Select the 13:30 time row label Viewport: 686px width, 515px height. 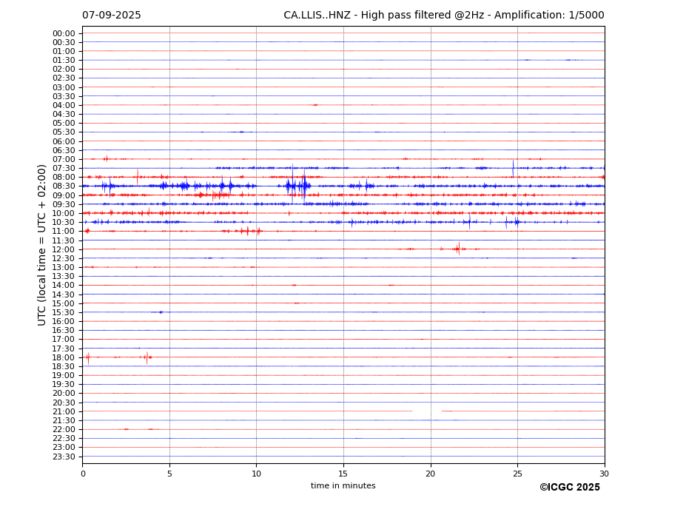(x=64, y=277)
